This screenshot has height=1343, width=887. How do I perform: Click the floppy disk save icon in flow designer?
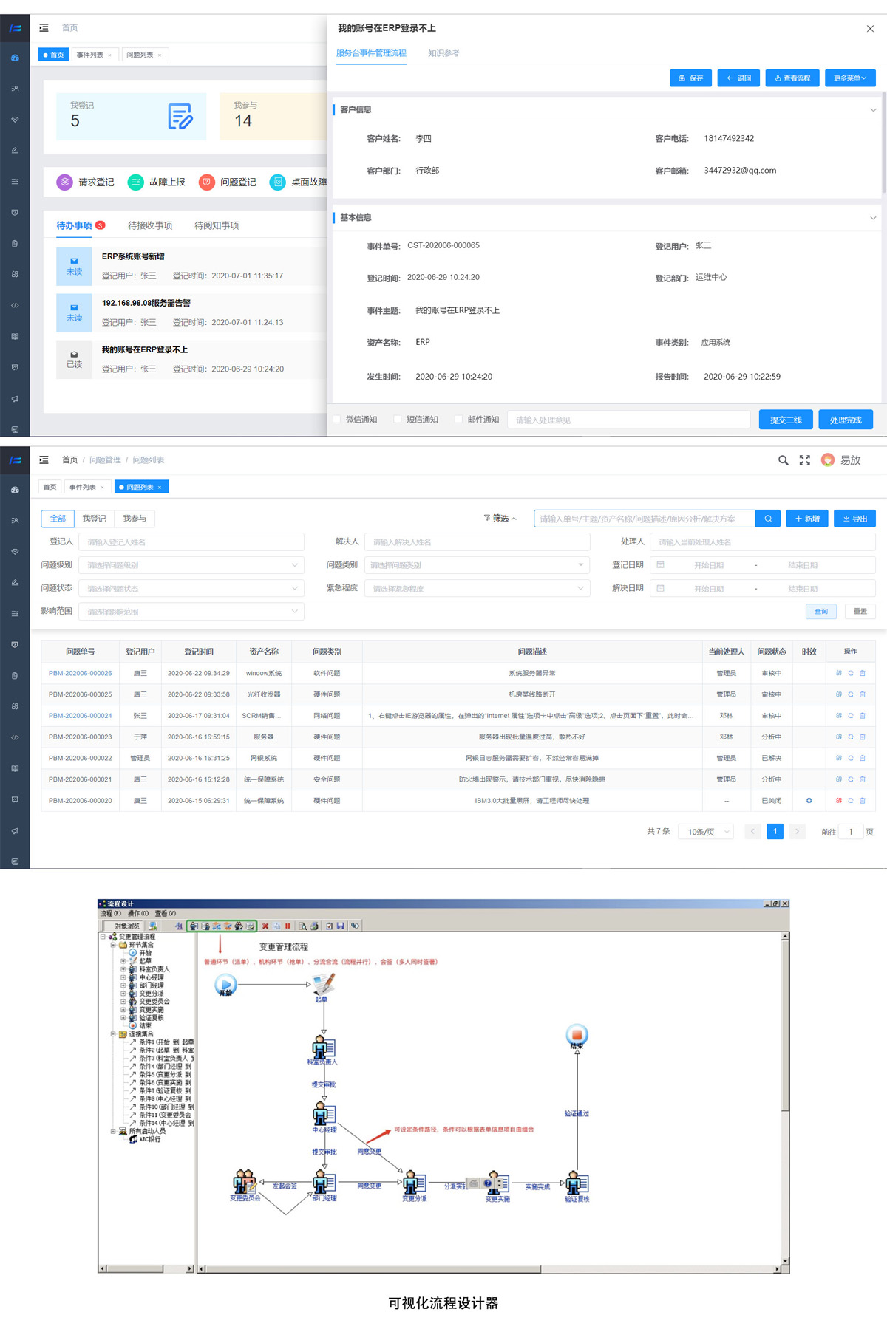[340, 926]
